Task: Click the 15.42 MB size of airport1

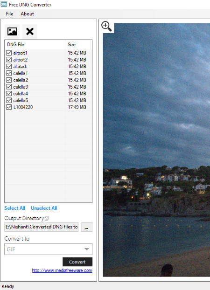Action: pyautogui.click(x=77, y=53)
